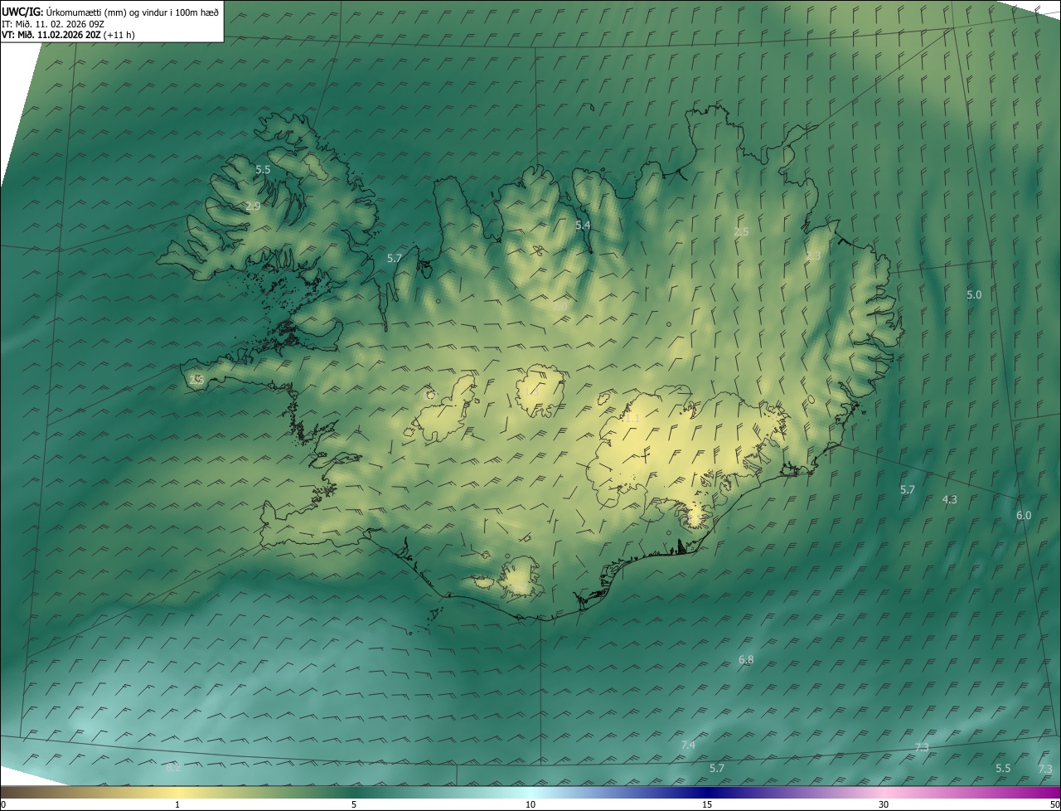
Task: Click the 8.2 value label on the map
Action: pyautogui.click(x=173, y=769)
